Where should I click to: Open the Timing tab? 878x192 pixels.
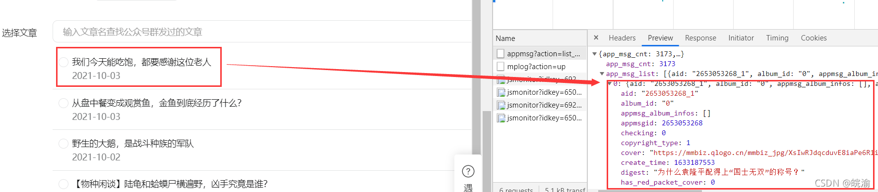(777, 38)
